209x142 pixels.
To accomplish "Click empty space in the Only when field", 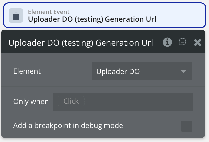I will click(x=140, y=101).
